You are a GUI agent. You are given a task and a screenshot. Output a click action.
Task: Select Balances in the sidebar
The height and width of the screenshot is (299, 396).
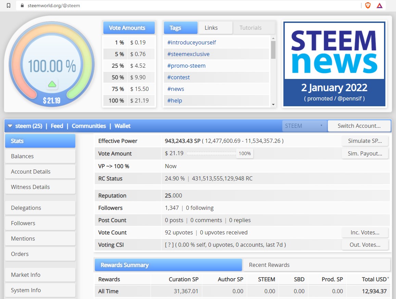pos(40,156)
